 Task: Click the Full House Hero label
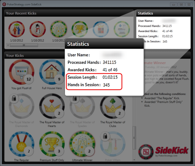(x=52, y=88)
